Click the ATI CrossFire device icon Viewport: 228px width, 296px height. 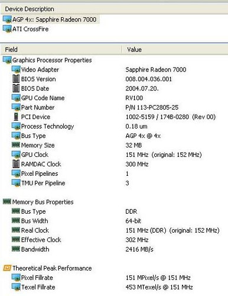7,29
